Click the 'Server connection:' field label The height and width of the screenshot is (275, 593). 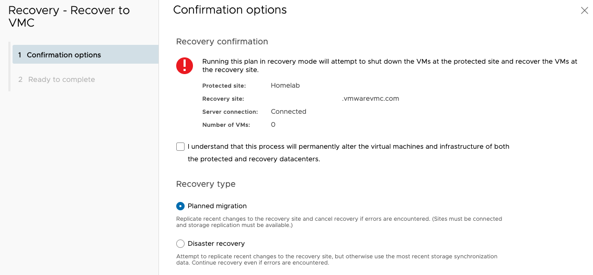pos(230,112)
